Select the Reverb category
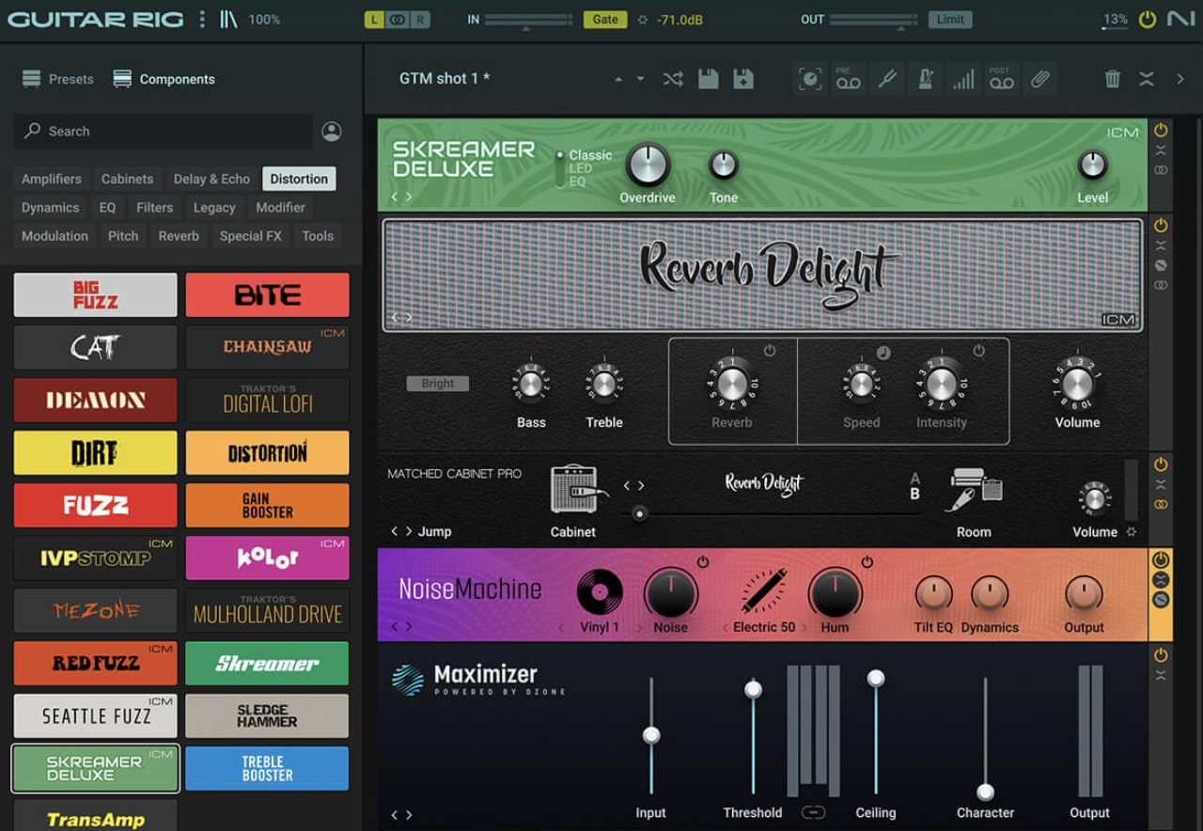 pyautogui.click(x=179, y=236)
